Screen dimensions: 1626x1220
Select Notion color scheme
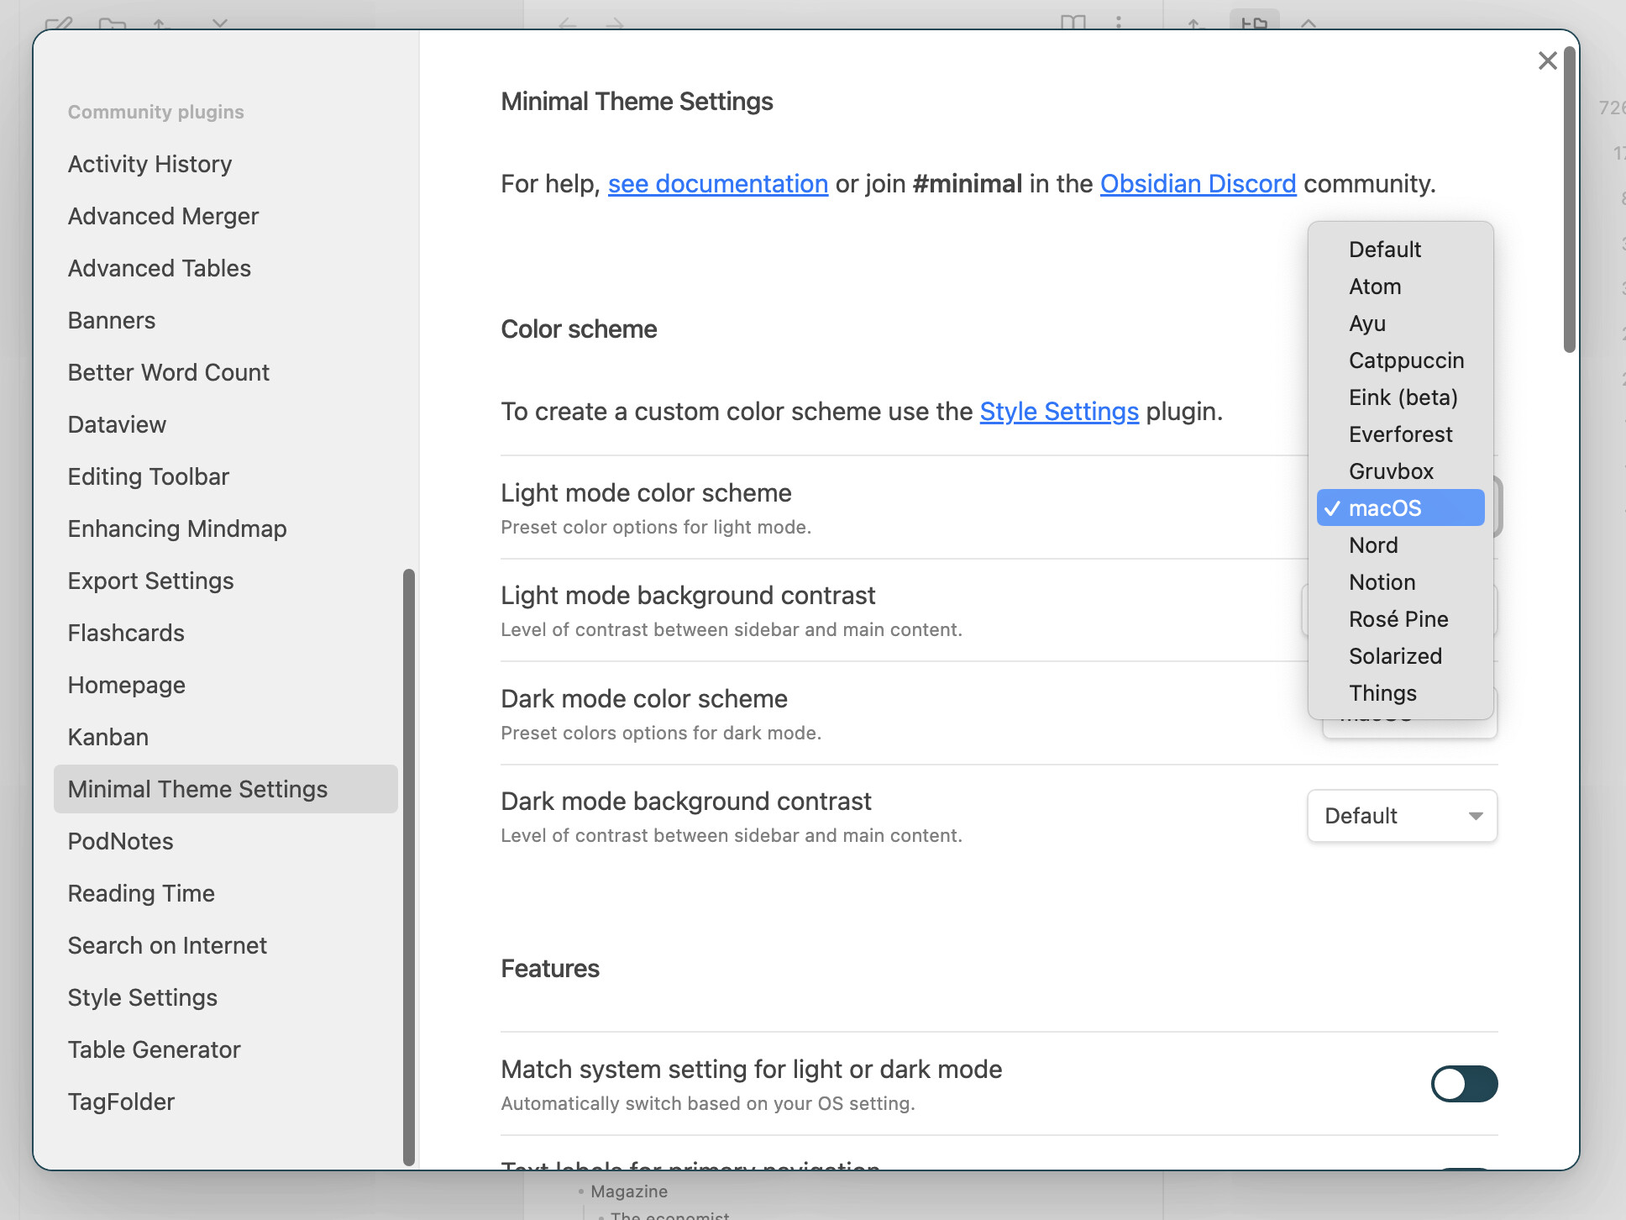[x=1401, y=582]
